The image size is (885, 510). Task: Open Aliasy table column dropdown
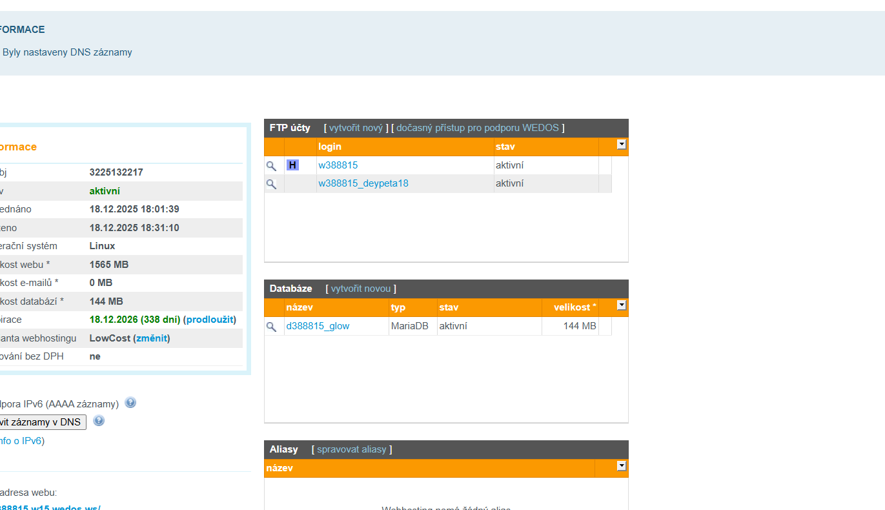[621, 465]
